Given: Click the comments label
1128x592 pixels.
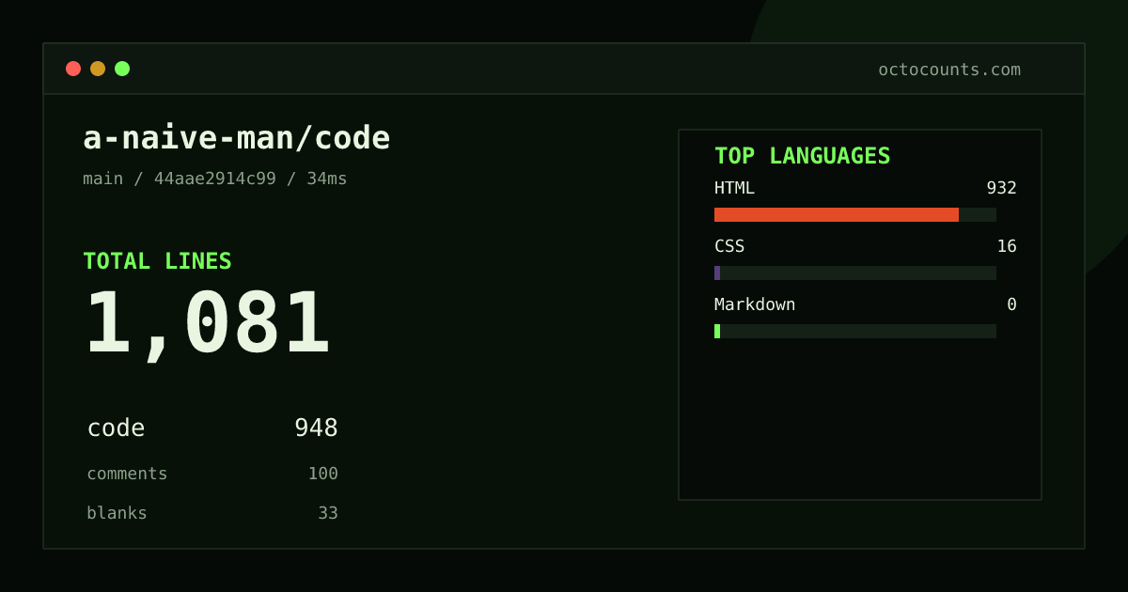Looking at the screenshot, I should click(127, 474).
